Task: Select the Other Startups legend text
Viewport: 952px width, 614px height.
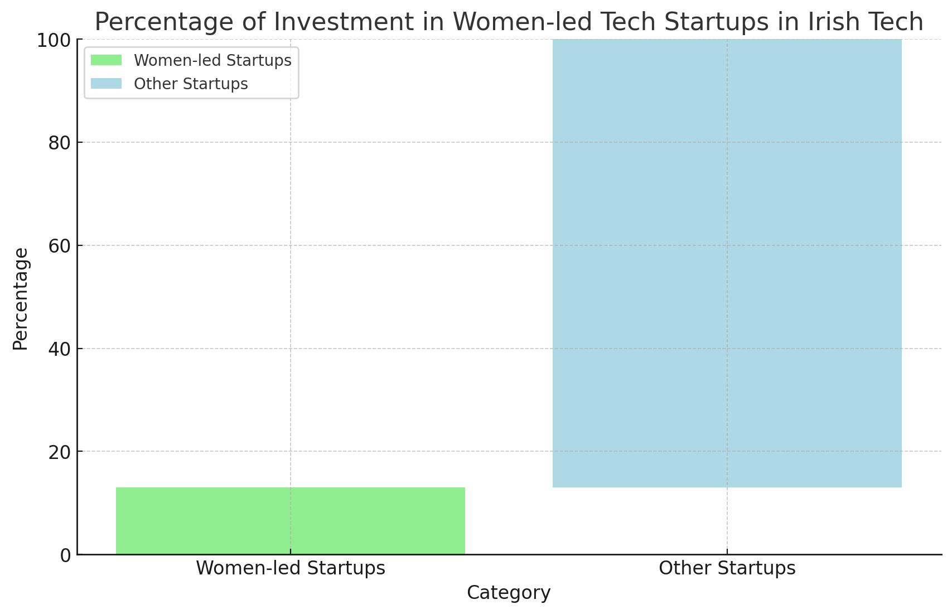Action: [x=191, y=84]
